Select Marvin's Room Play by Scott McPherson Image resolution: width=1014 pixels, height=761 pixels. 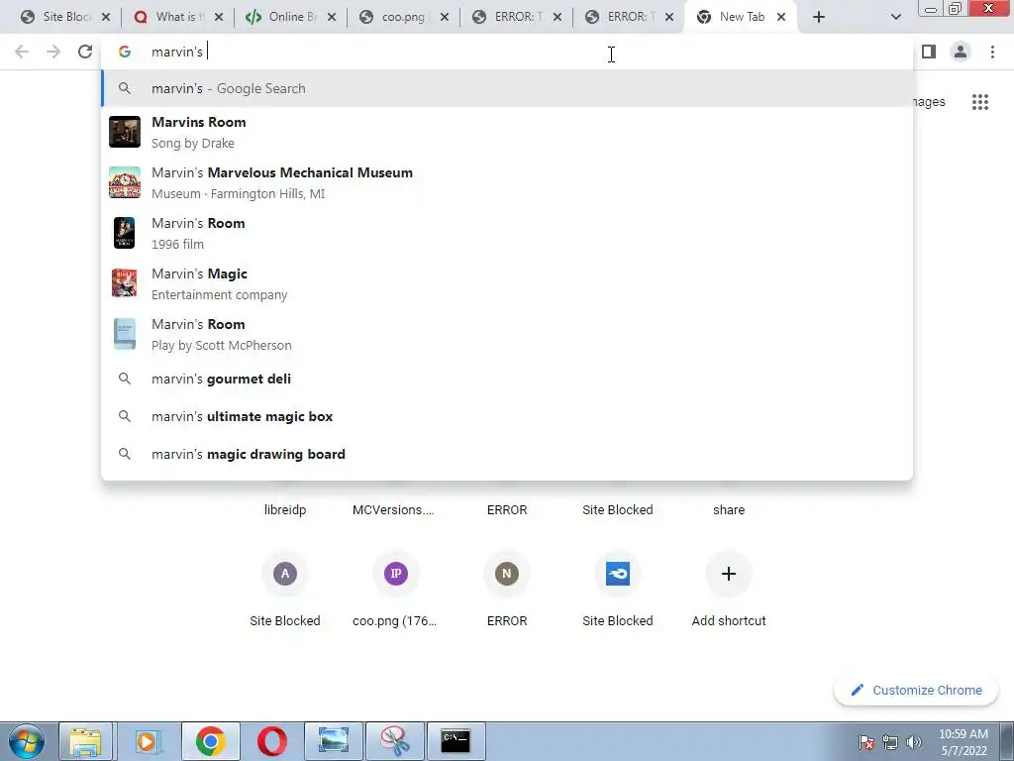click(x=507, y=334)
